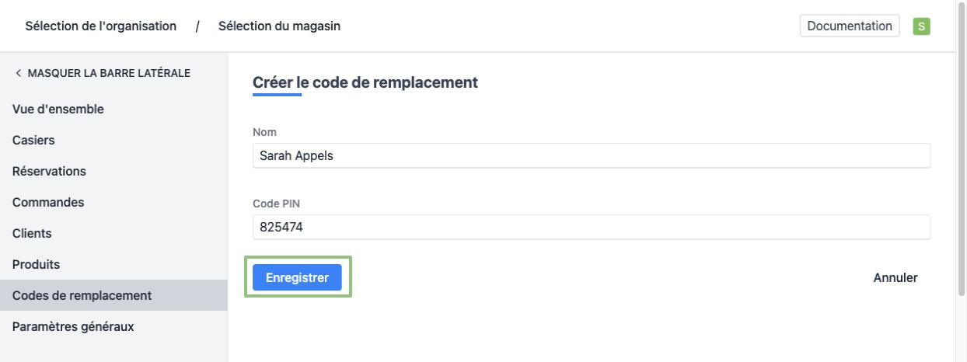
Task: Open Paramètres généraux
Action: [73, 326]
